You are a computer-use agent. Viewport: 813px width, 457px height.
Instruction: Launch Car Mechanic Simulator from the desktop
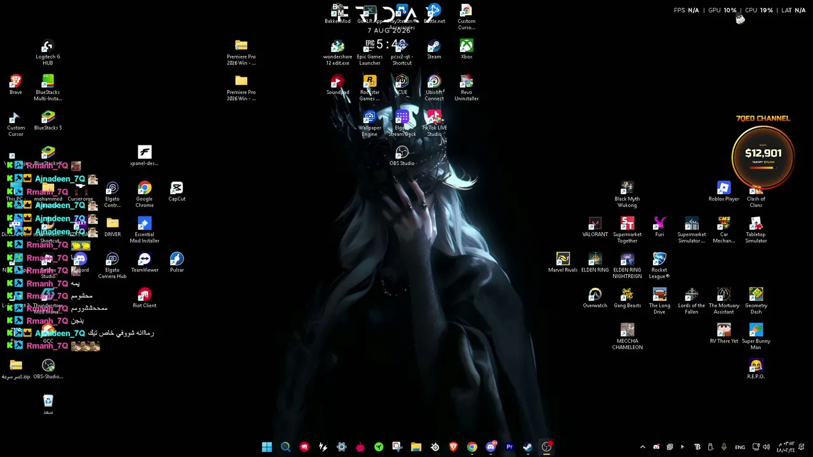723,230
